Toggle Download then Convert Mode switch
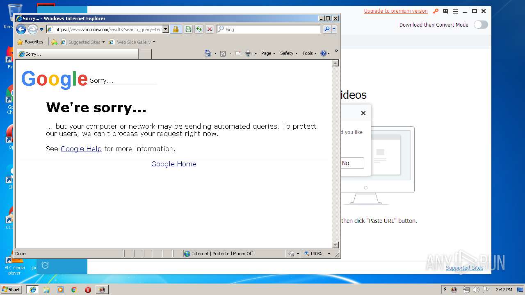 481,25
